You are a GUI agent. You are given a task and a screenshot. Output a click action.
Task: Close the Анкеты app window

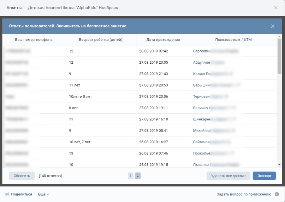(276, 8)
